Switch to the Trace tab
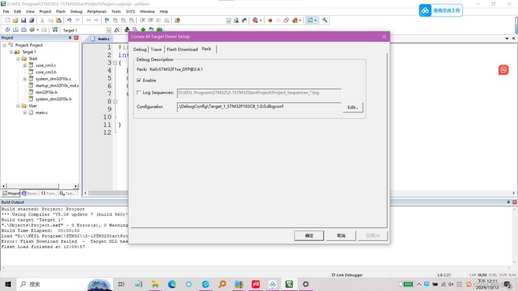 click(156, 49)
